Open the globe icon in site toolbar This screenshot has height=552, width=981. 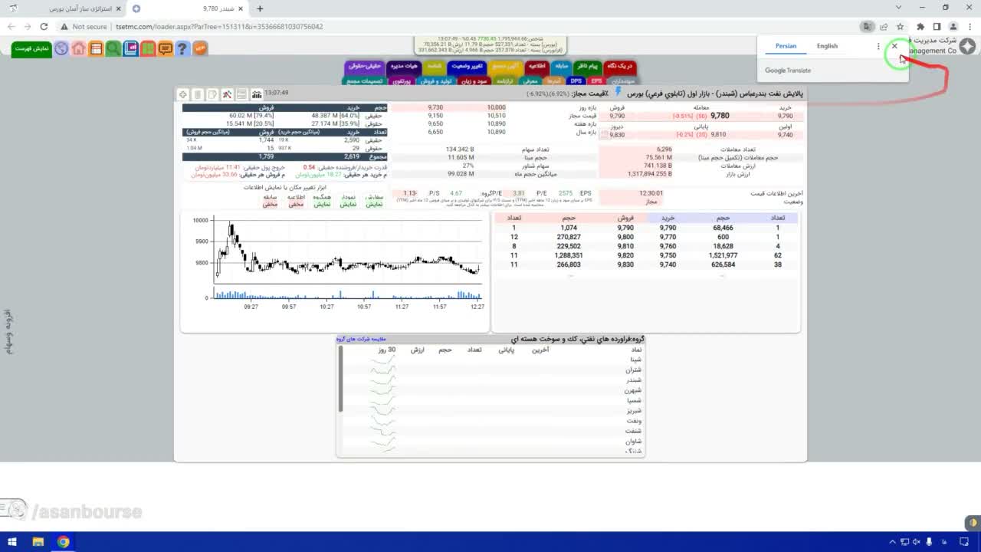[x=61, y=48]
